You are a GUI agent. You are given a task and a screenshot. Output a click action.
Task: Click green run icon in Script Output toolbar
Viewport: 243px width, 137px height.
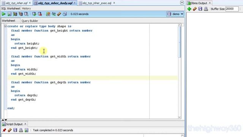click(26, 130)
